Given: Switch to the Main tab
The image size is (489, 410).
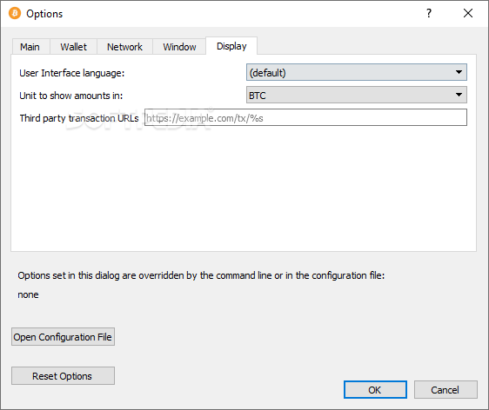Looking at the screenshot, I should [x=30, y=47].
